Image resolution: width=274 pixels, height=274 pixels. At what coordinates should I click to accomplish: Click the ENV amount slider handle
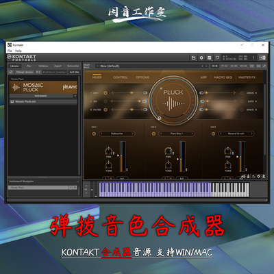pos(132,93)
